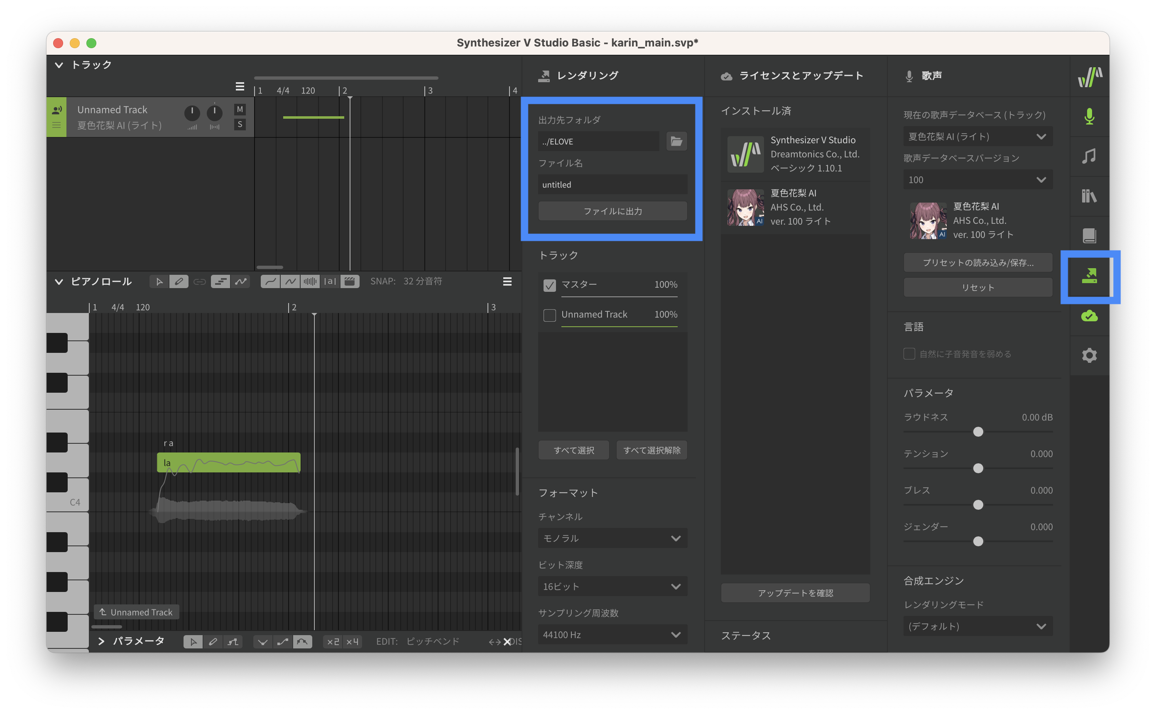The image size is (1156, 714).
Task: Toggle waveform display icon in piano roll
Action: [310, 282]
